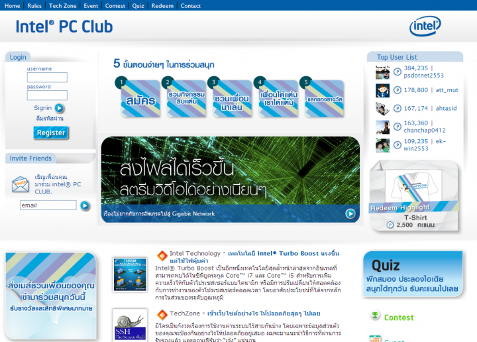The width and height of the screenshot is (477, 342).
Task: Open the Event menu item
Action: tap(91, 6)
